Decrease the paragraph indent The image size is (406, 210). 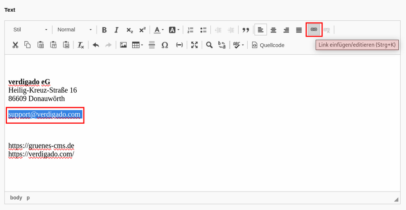(218, 30)
